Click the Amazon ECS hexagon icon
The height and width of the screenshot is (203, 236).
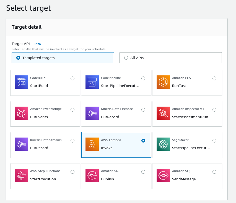tap(163, 82)
